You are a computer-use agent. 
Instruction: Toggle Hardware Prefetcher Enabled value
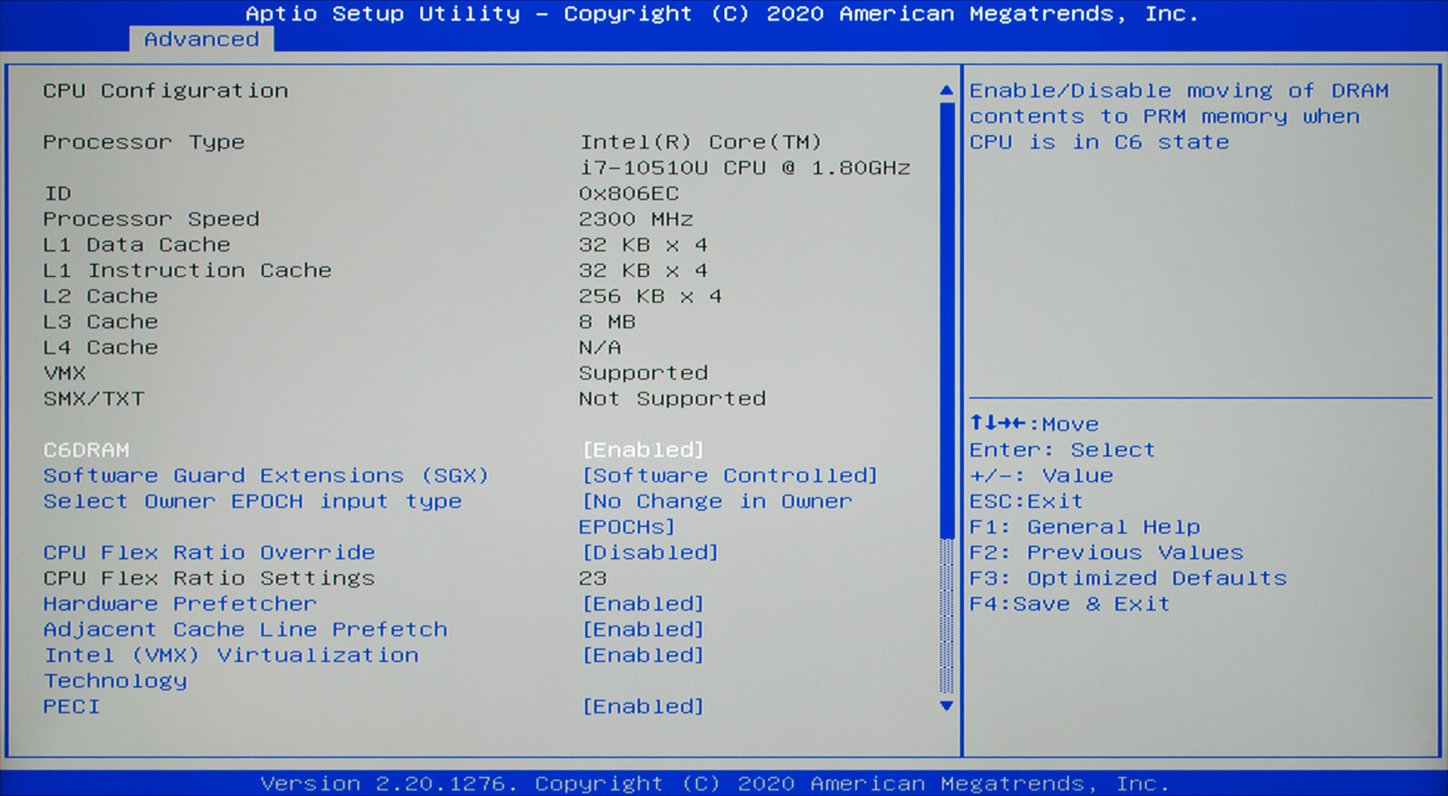tap(643, 604)
